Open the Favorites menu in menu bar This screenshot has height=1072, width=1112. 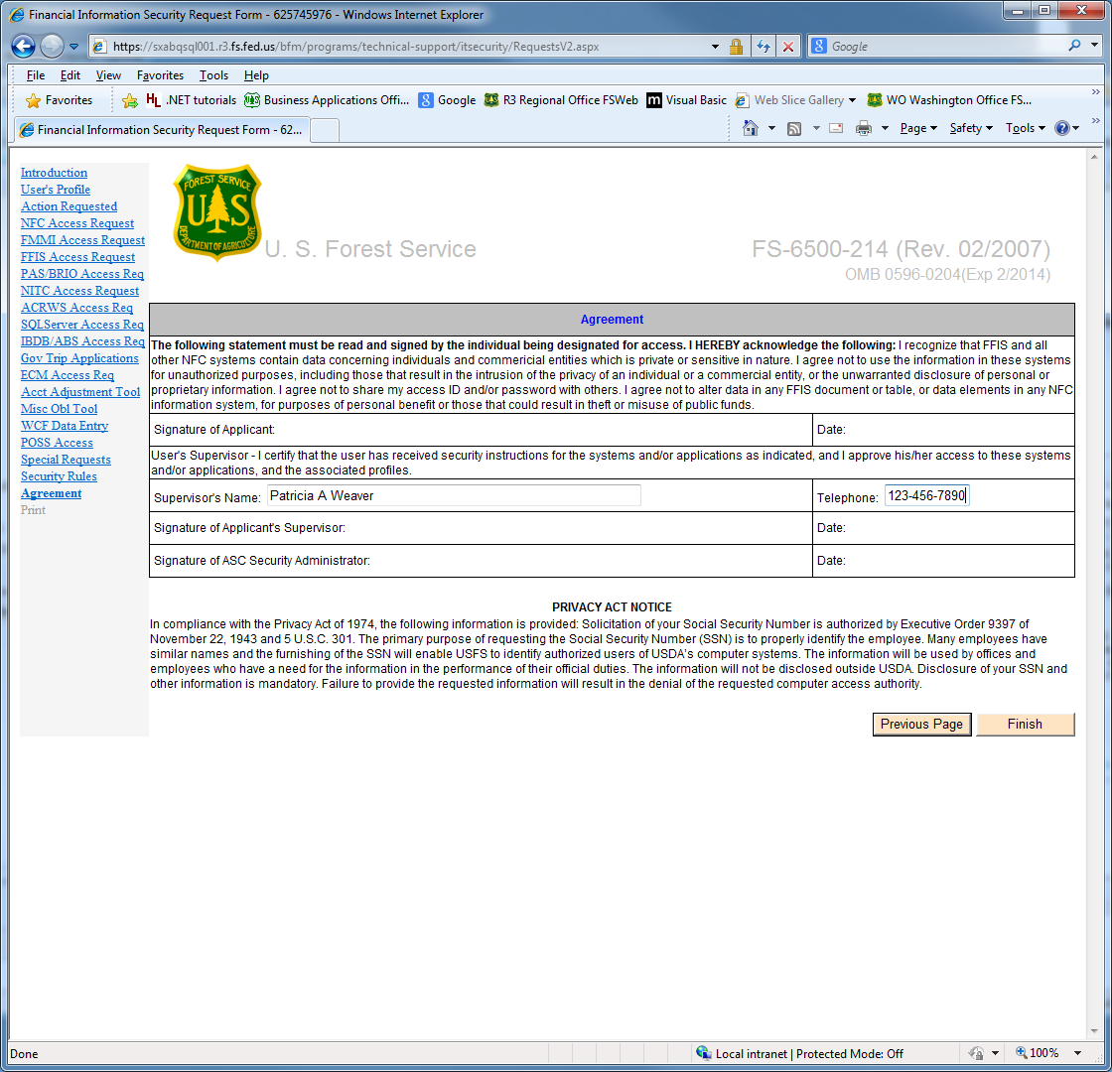click(160, 75)
